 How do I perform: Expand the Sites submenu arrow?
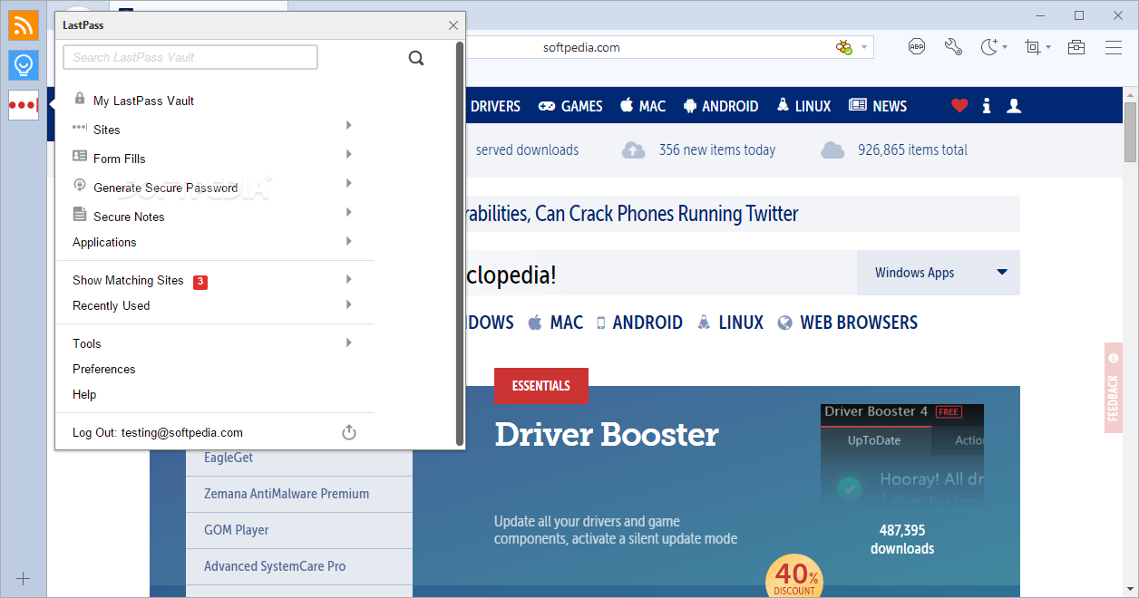pos(349,125)
